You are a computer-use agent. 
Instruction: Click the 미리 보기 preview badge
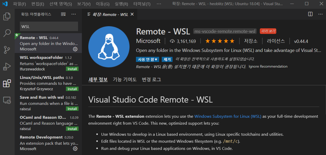point(268,31)
